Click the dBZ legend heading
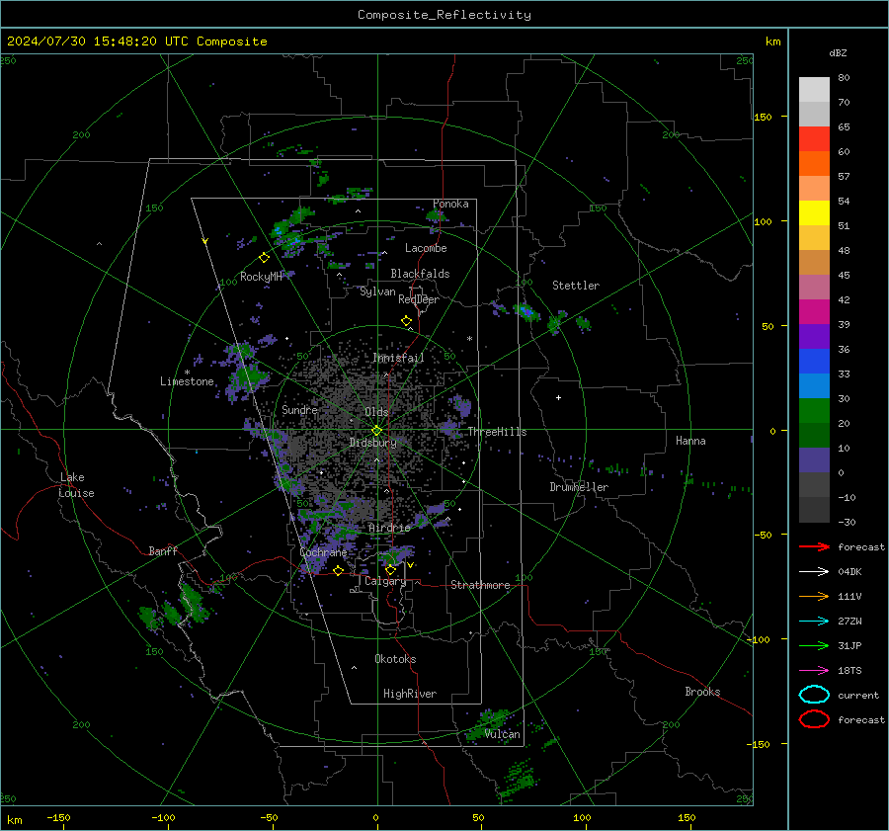The height and width of the screenshot is (831, 889). coord(838,52)
